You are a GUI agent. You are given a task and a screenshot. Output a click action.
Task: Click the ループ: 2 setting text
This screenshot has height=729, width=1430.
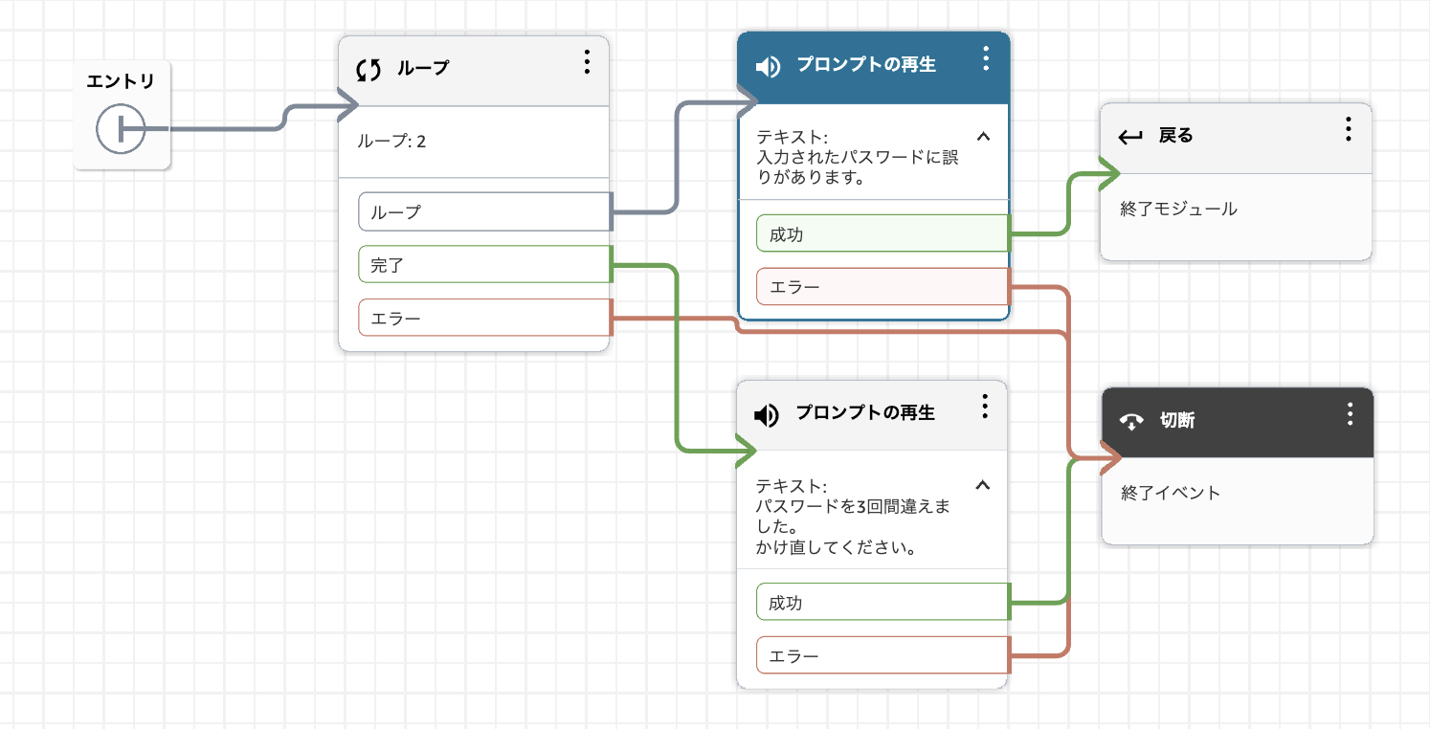pyautogui.click(x=391, y=142)
